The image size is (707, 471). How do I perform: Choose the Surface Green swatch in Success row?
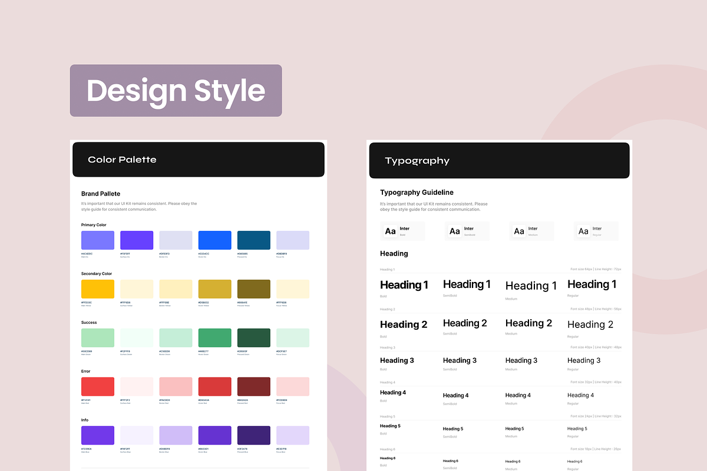(x=137, y=338)
